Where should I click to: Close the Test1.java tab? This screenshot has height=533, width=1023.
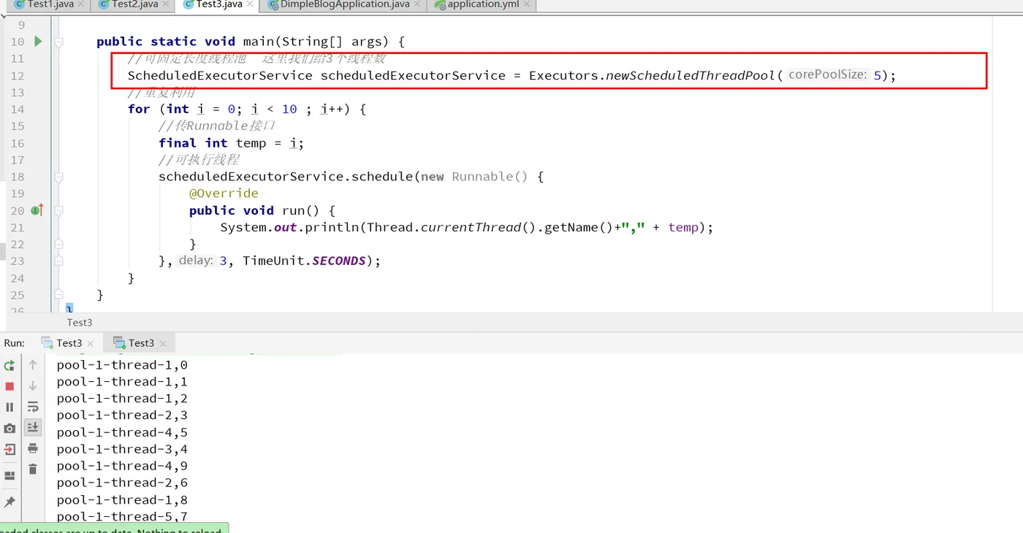click(x=80, y=5)
